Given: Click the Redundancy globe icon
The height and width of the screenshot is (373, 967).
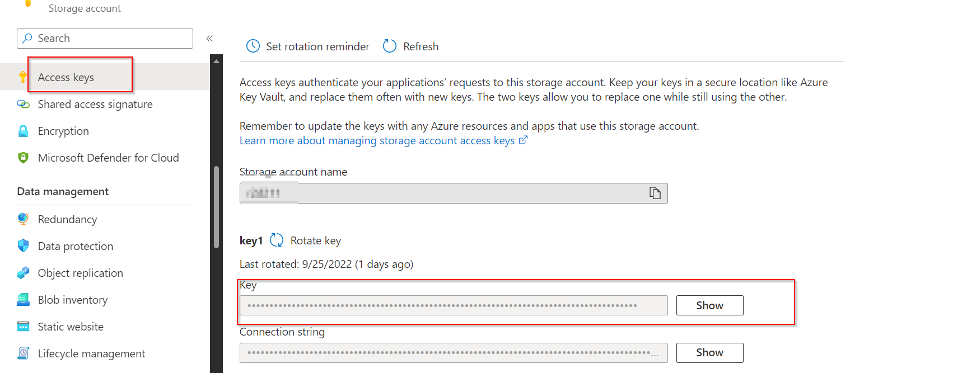Looking at the screenshot, I should click(x=23, y=219).
